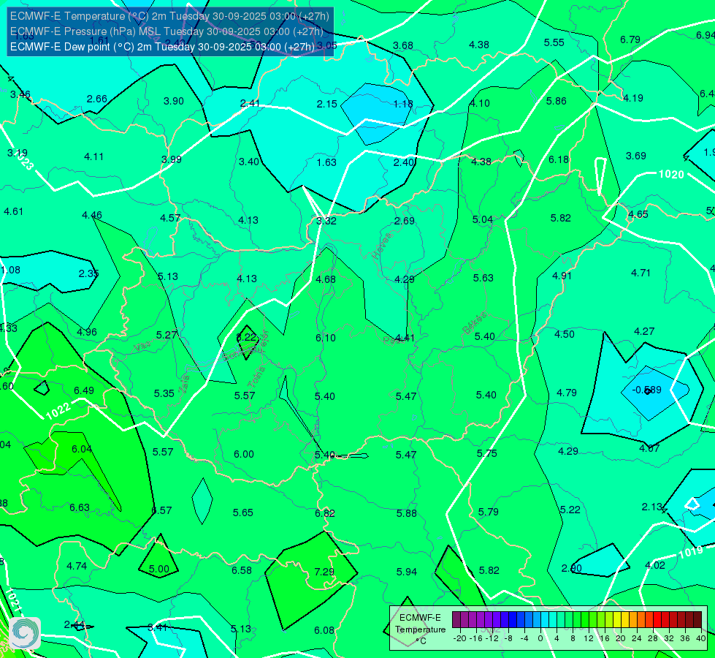Viewport: 715px width, 658px height.
Task: Click the 3.69 temperature value
Action: (x=635, y=156)
